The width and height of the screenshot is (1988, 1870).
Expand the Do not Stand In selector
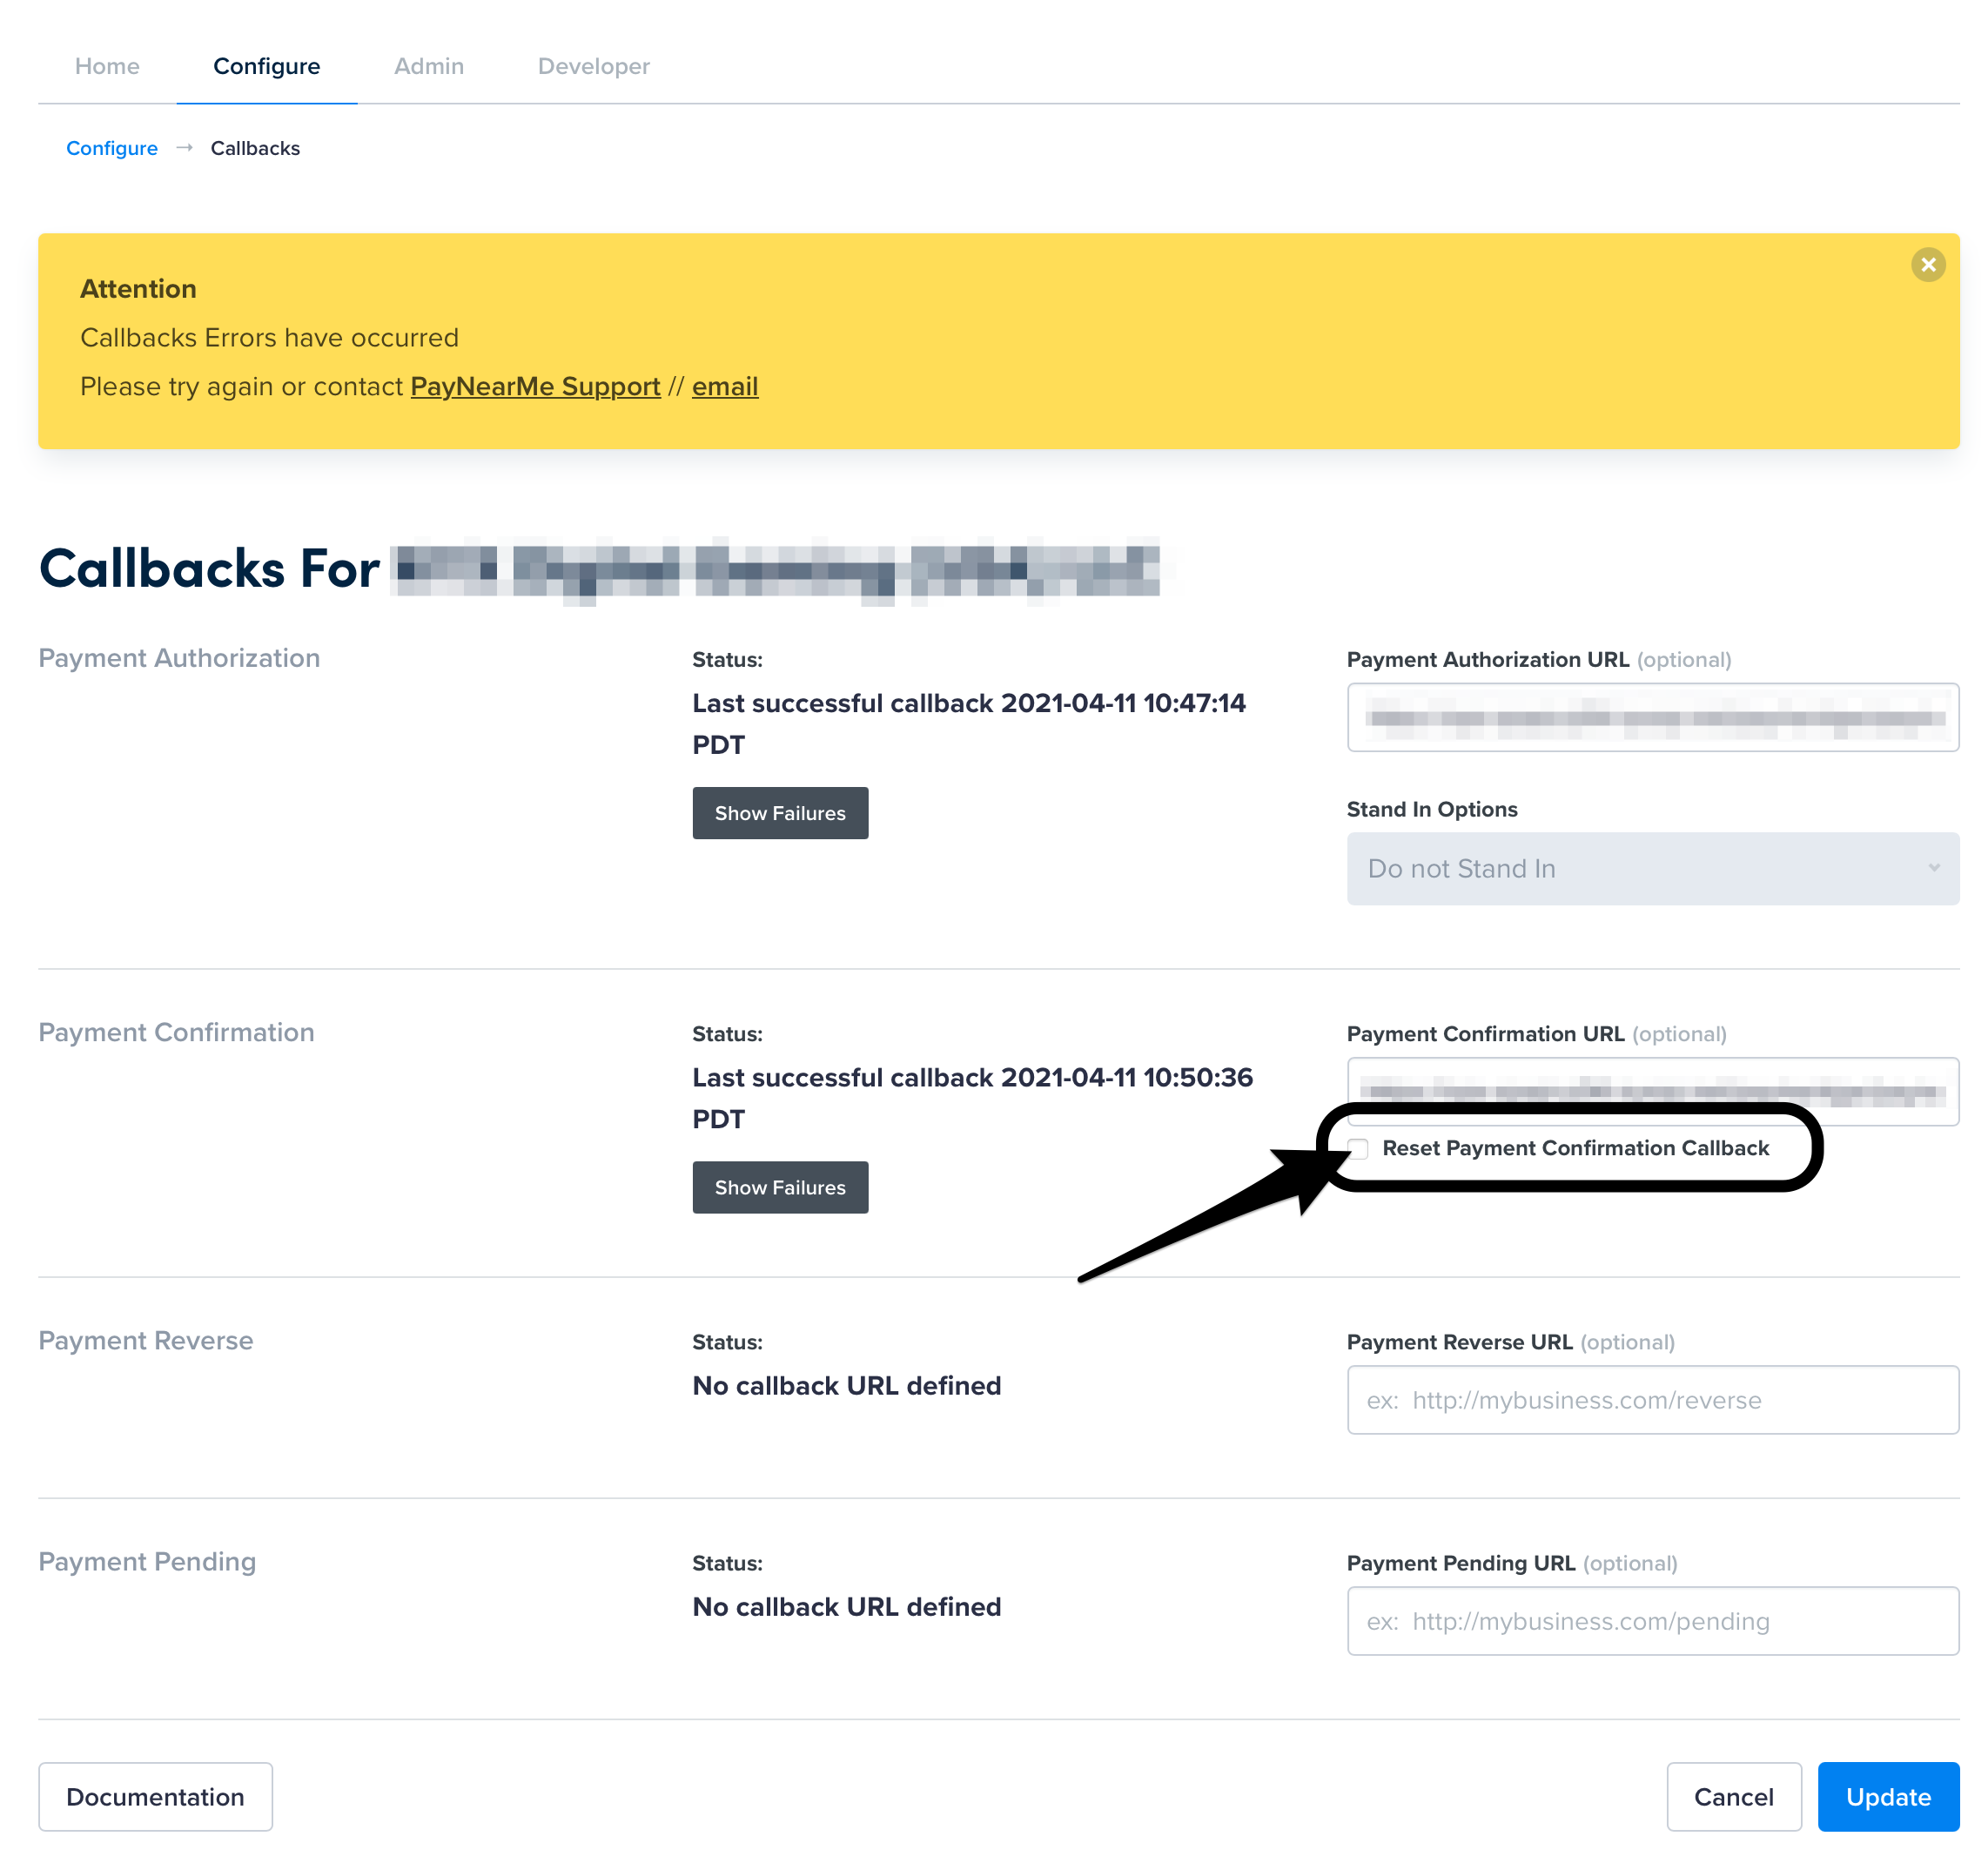click(x=1652, y=868)
